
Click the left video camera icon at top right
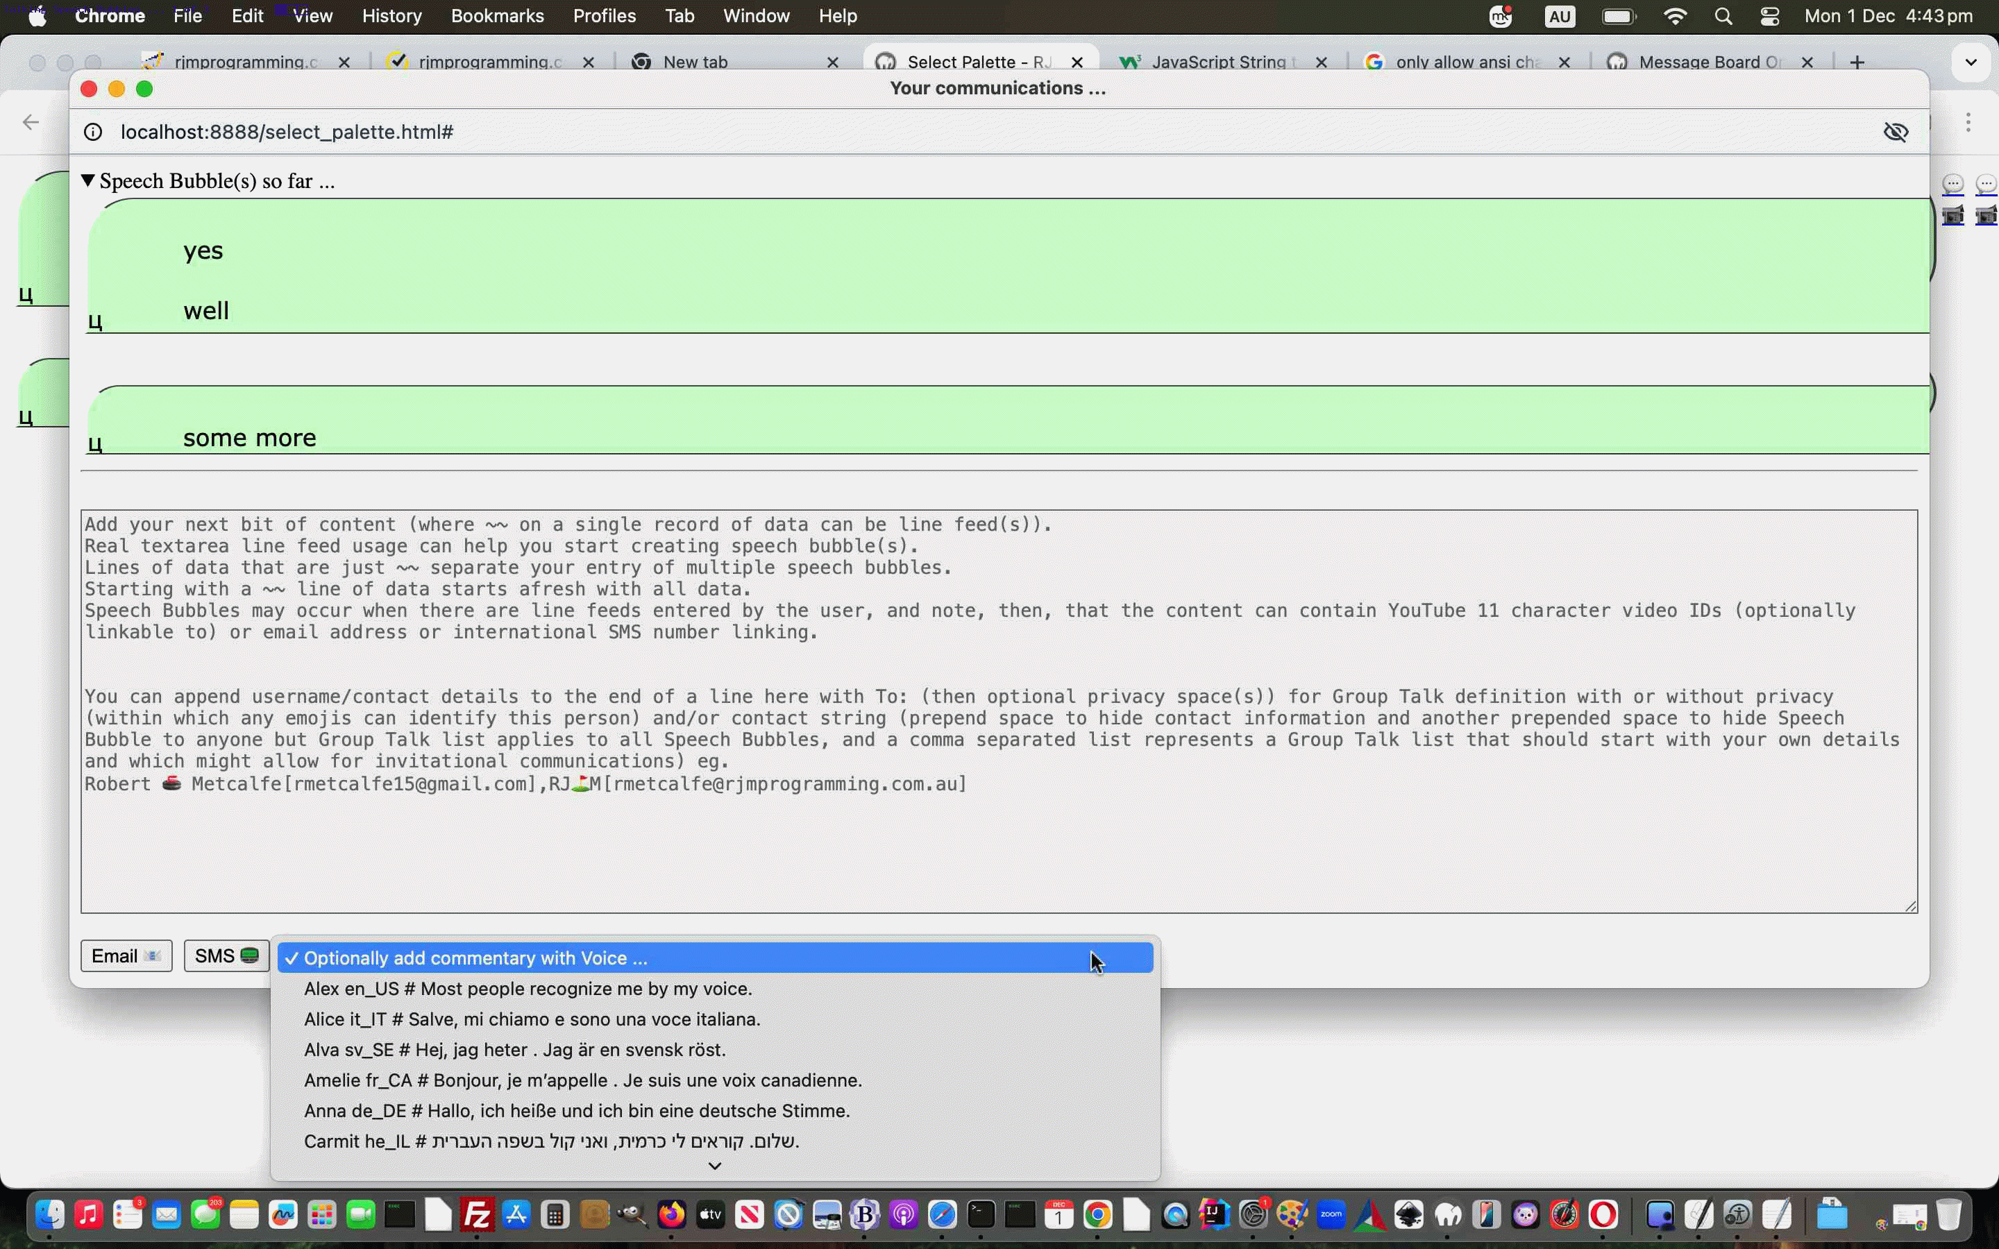pyautogui.click(x=1952, y=216)
